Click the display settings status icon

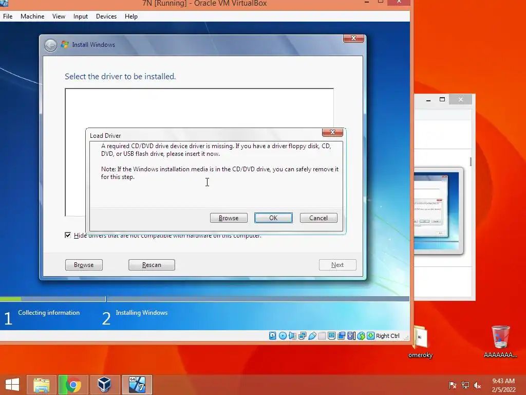pyautogui.click(x=331, y=335)
